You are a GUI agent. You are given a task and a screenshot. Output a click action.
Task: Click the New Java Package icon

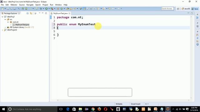click(x=58, y=9)
